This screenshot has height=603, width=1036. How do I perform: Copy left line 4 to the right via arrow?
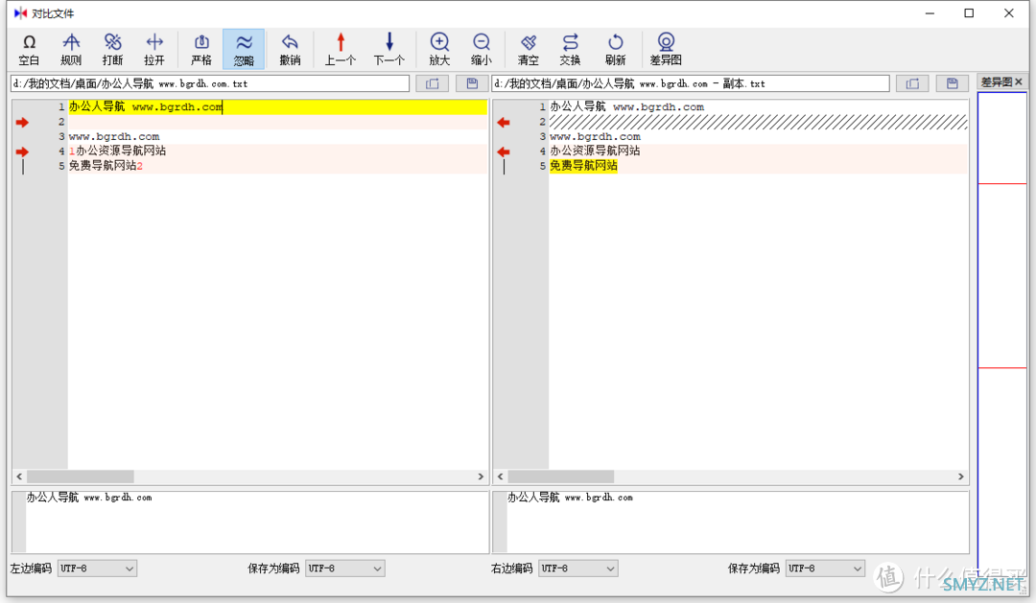coord(22,151)
